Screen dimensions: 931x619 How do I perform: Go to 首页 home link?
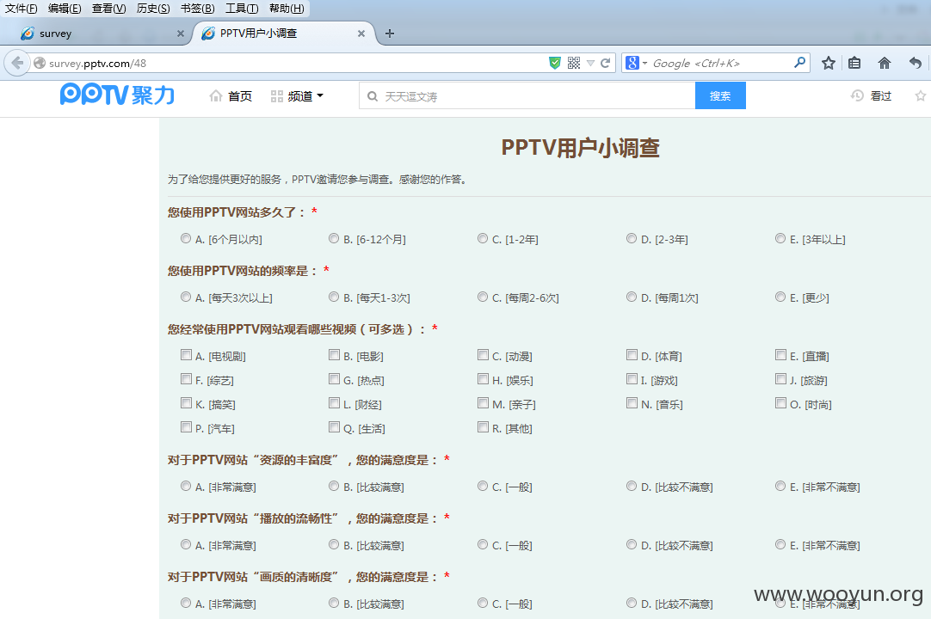(231, 96)
